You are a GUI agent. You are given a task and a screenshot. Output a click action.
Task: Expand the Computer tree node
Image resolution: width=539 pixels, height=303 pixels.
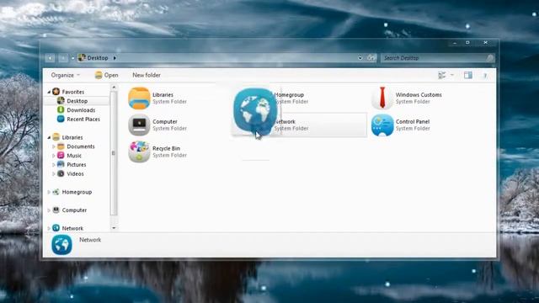[x=49, y=210]
